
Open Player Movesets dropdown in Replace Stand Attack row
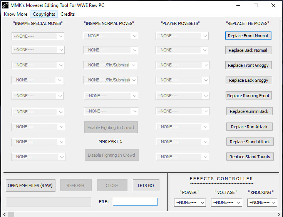click(x=183, y=142)
